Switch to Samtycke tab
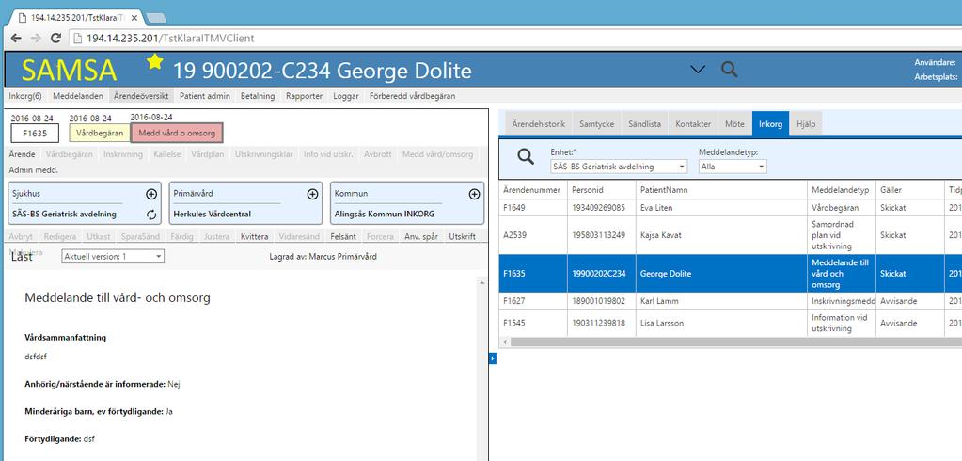Screen dimensions: 962x461 [597, 124]
